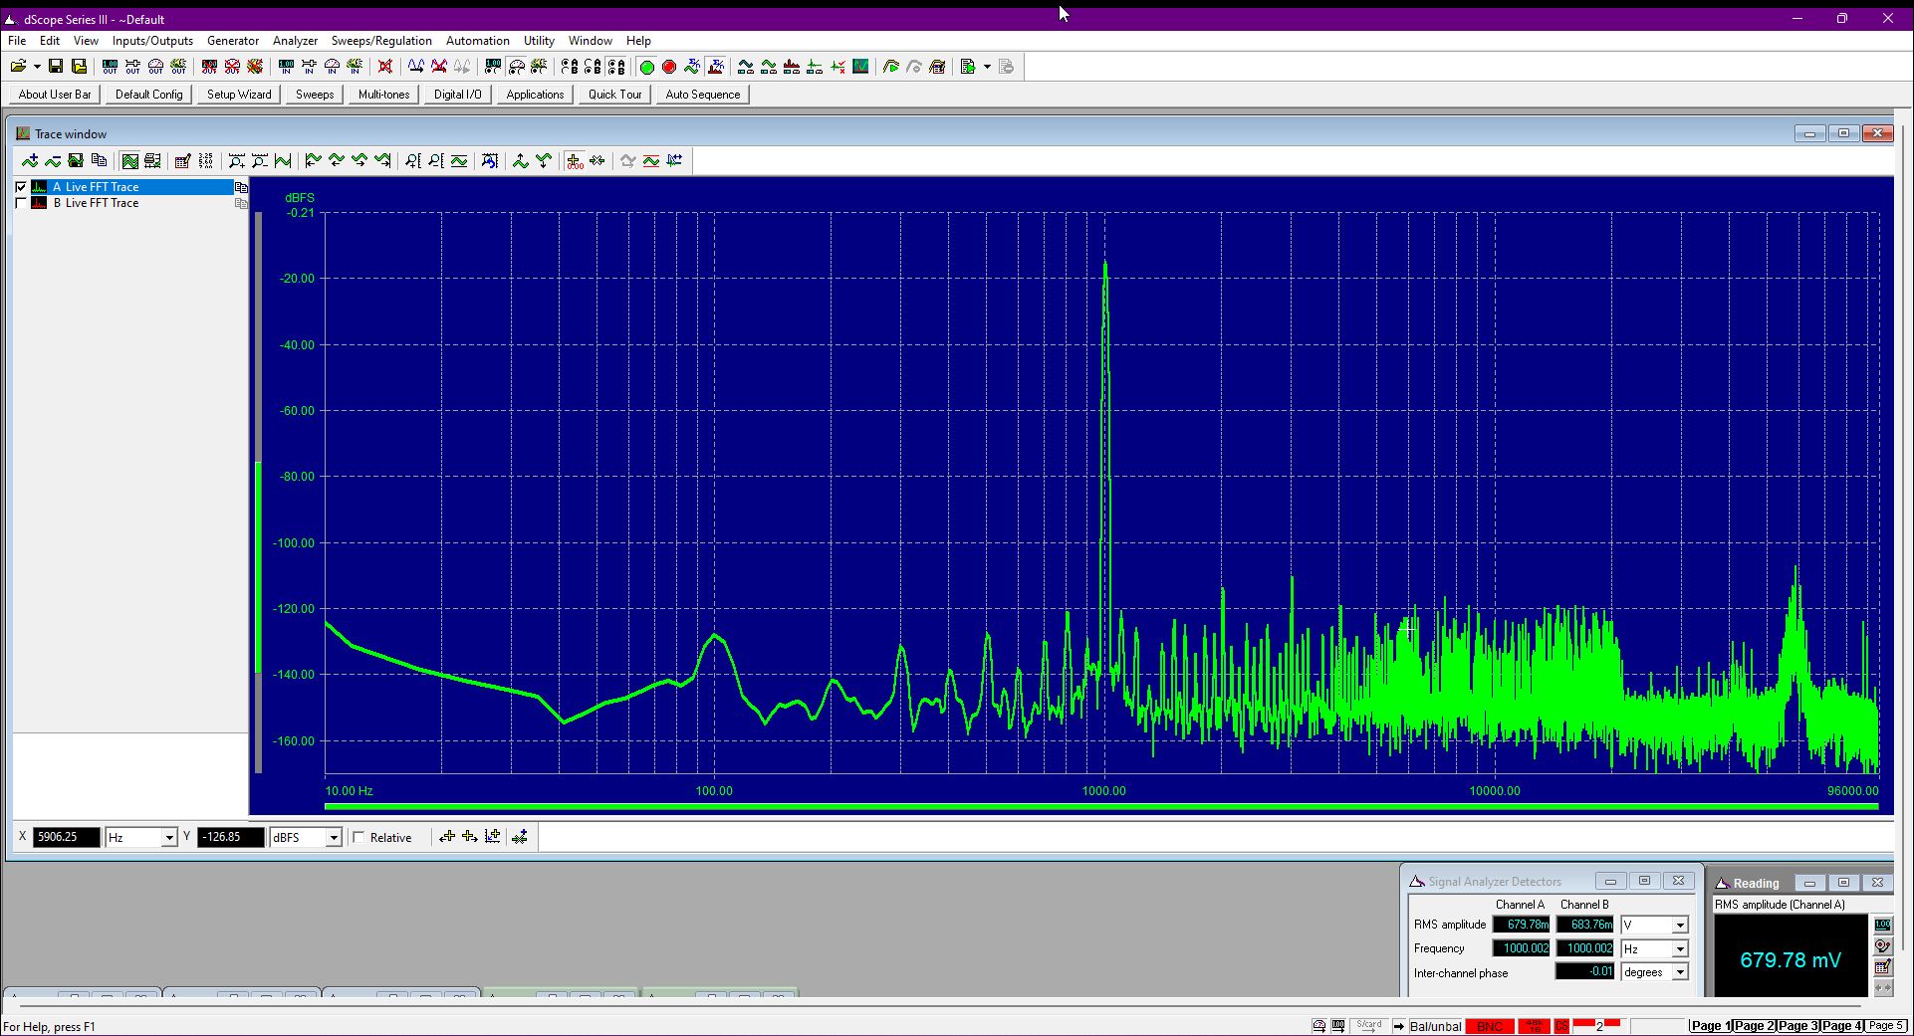Click the green generator on circle icon
The width and height of the screenshot is (1914, 1036).
[646, 67]
